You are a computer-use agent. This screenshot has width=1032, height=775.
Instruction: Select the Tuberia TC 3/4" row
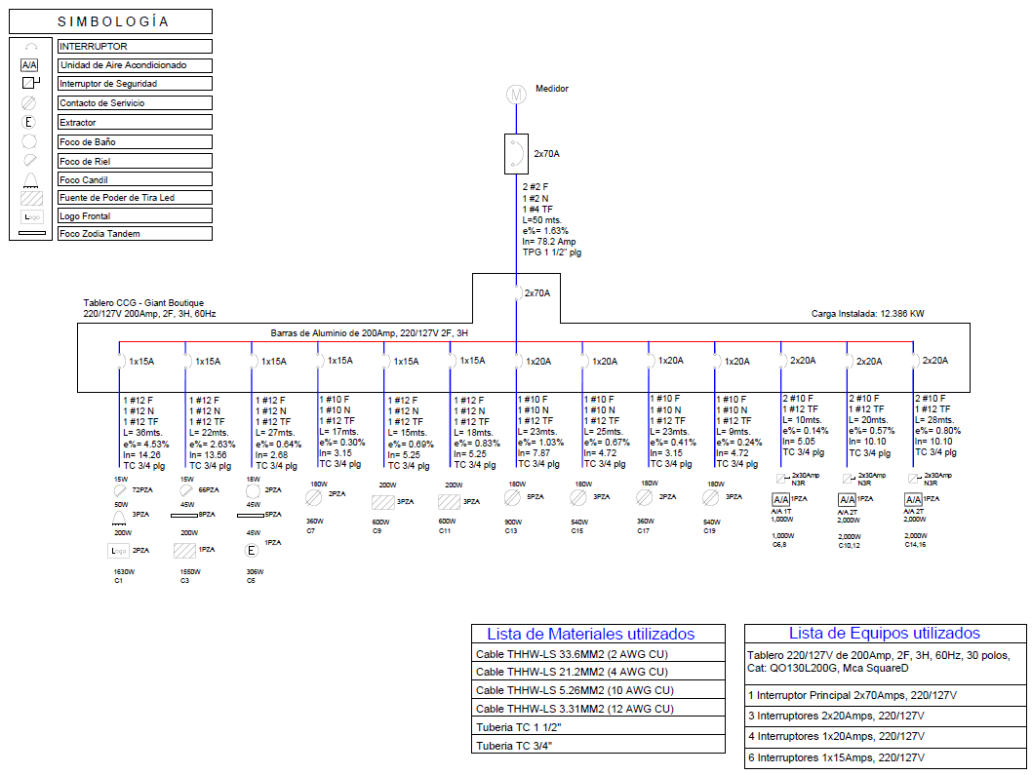click(598, 746)
